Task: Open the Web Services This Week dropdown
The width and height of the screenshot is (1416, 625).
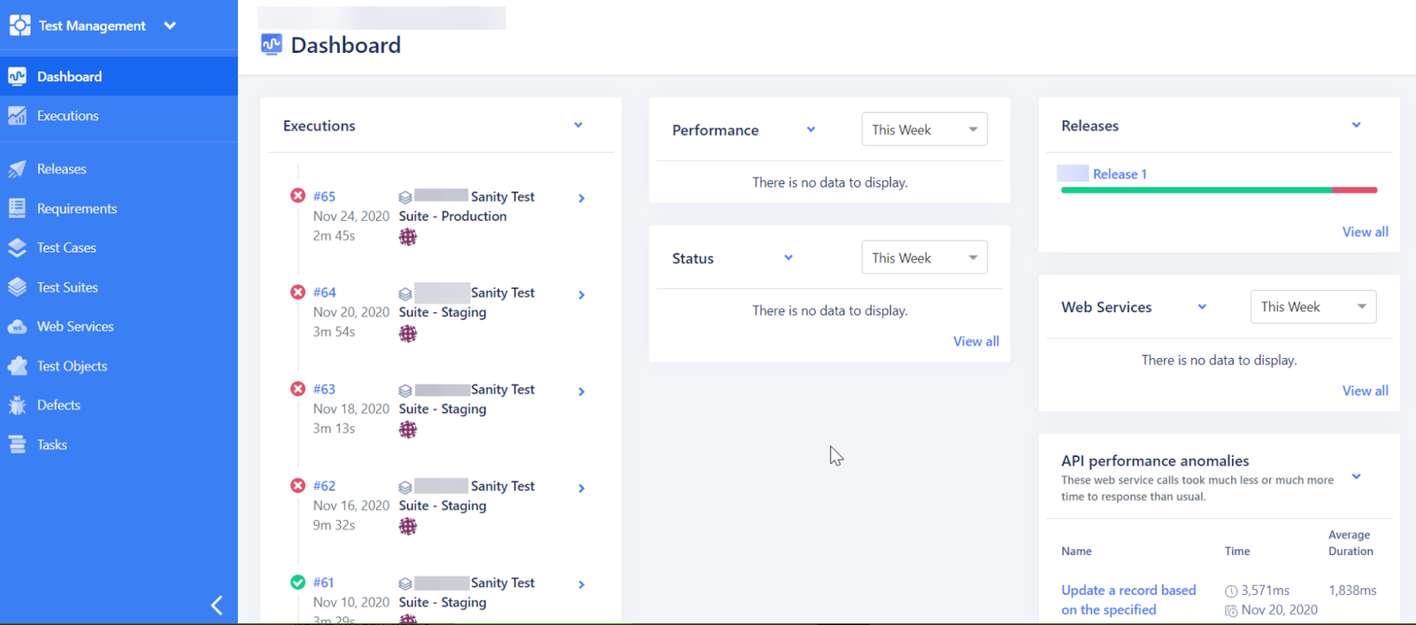Action: point(1312,307)
